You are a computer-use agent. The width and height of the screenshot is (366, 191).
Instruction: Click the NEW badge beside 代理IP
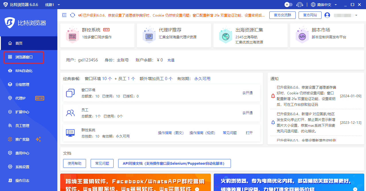(40, 98)
